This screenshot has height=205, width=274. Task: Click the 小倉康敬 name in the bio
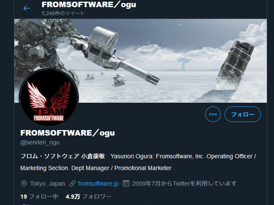point(93,156)
